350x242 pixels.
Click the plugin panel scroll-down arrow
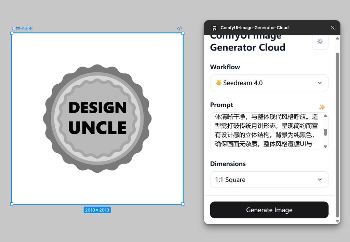[x=337, y=221]
